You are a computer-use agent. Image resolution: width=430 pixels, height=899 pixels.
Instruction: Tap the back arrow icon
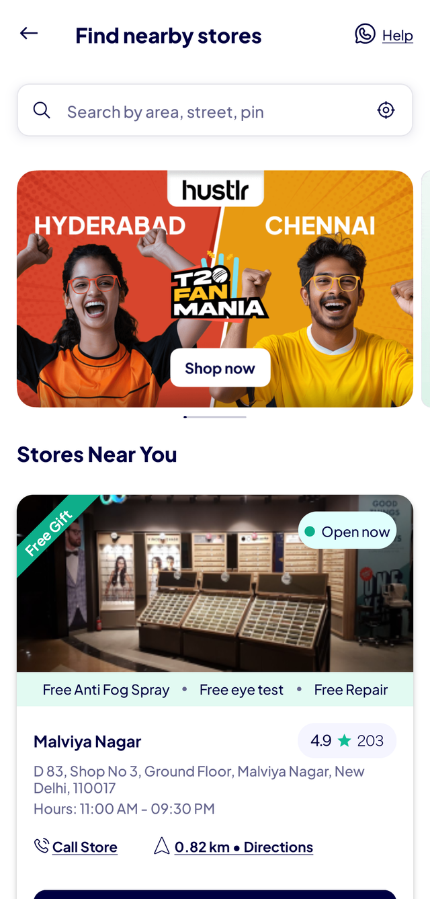tap(29, 33)
